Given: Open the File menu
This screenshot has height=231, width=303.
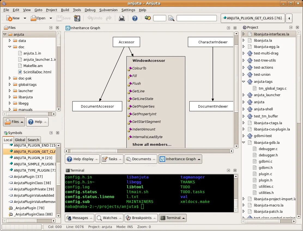Looking at the screenshot, I should (6, 10).
